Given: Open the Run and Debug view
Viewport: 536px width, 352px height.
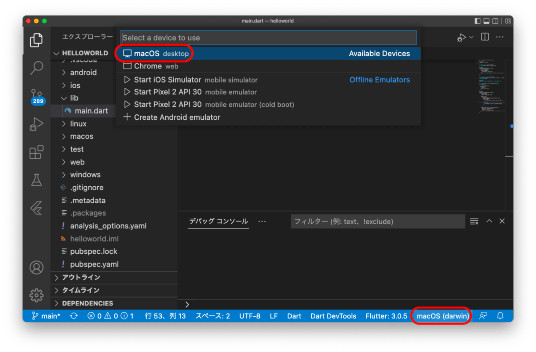Looking at the screenshot, I should point(36,124).
